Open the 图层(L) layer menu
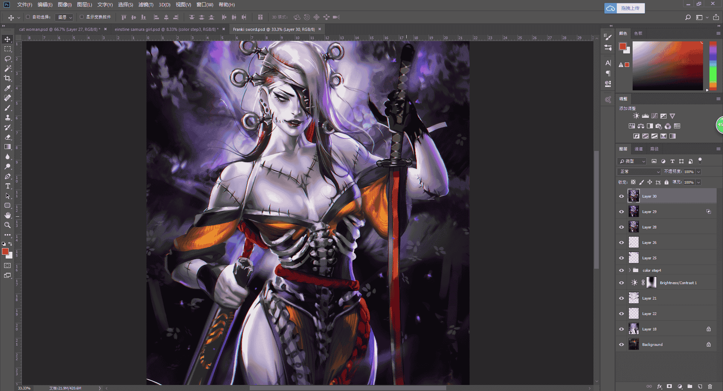Viewport: 723px width, 391px height. click(84, 5)
